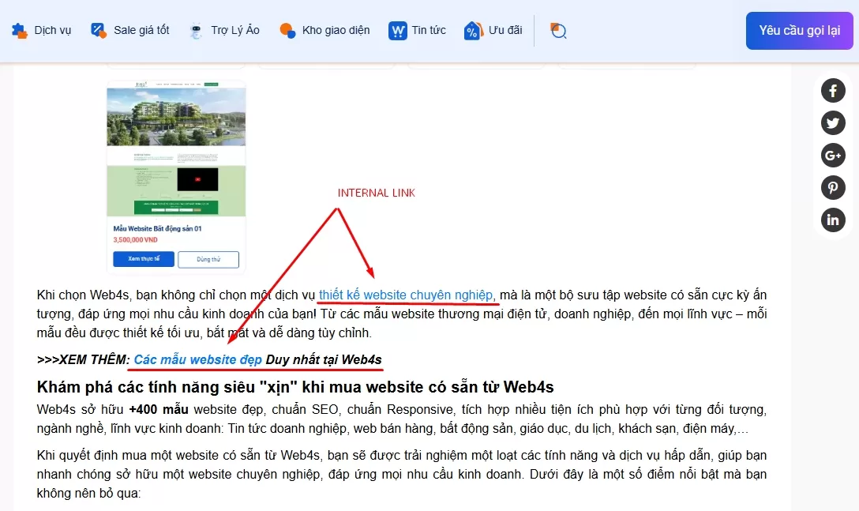This screenshot has width=859, height=511.
Task: Click the Kho giao diện icon
Action: point(287,31)
